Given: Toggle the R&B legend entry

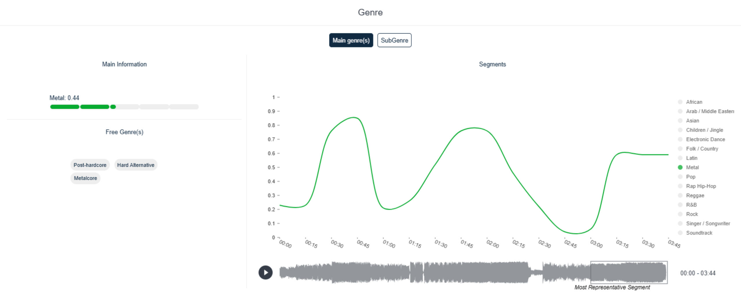Looking at the screenshot, I should [x=680, y=205].
